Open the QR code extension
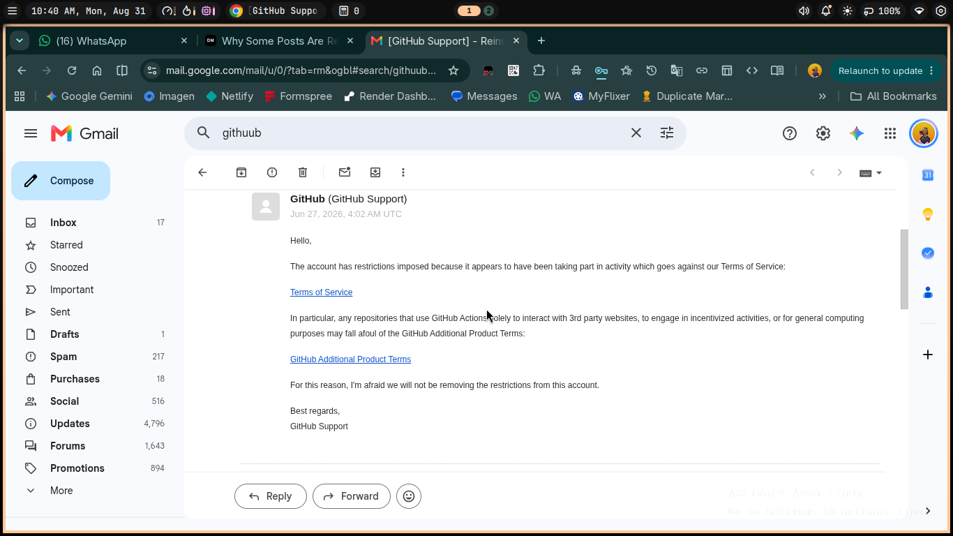 point(513,70)
